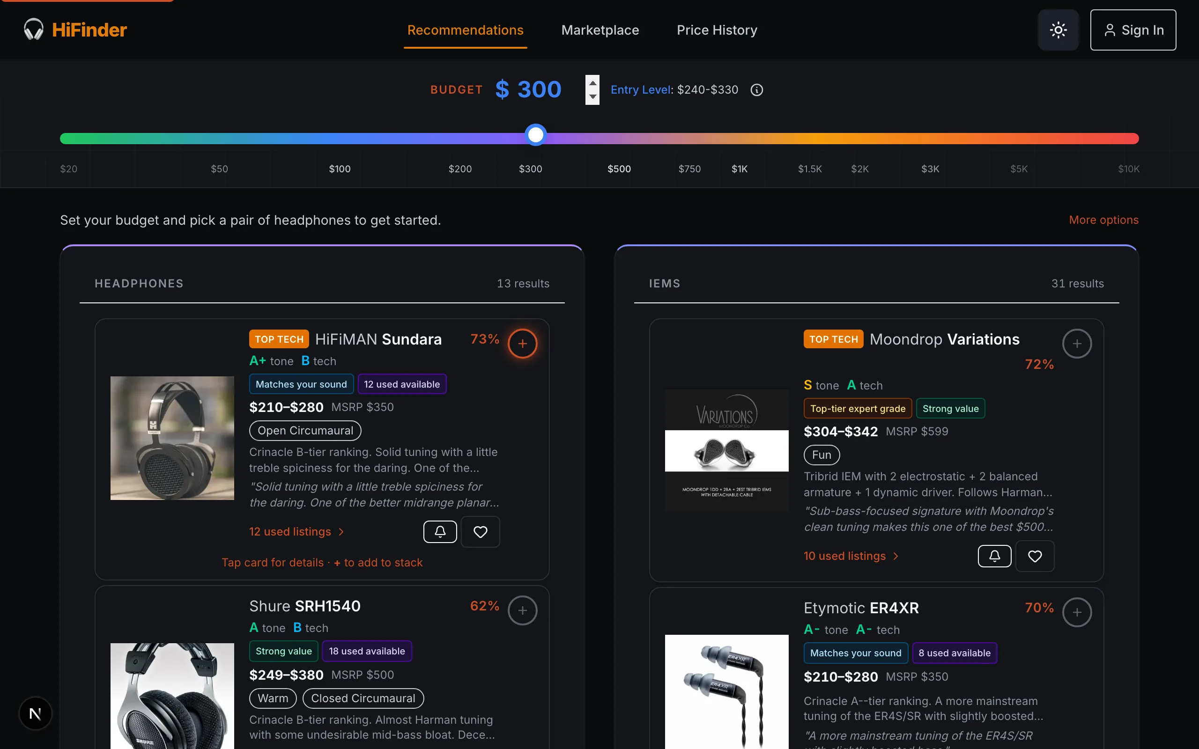
Task: Add HiFiMAN Sundara to stack with plus
Action: (522, 343)
